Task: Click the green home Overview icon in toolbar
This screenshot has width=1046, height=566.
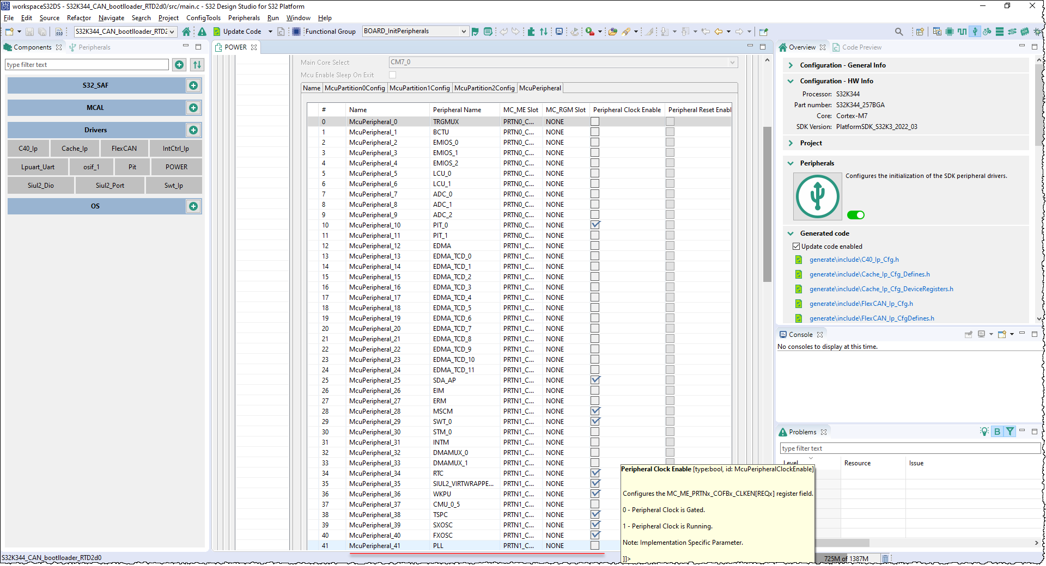Action: point(186,32)
